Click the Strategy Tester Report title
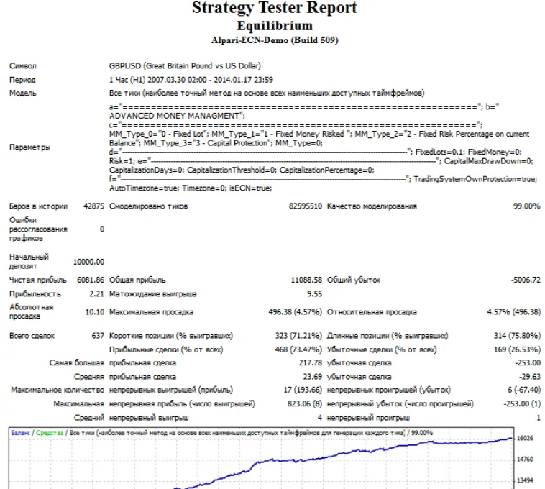Screen dimensions: 545x489 coord(274,8)
